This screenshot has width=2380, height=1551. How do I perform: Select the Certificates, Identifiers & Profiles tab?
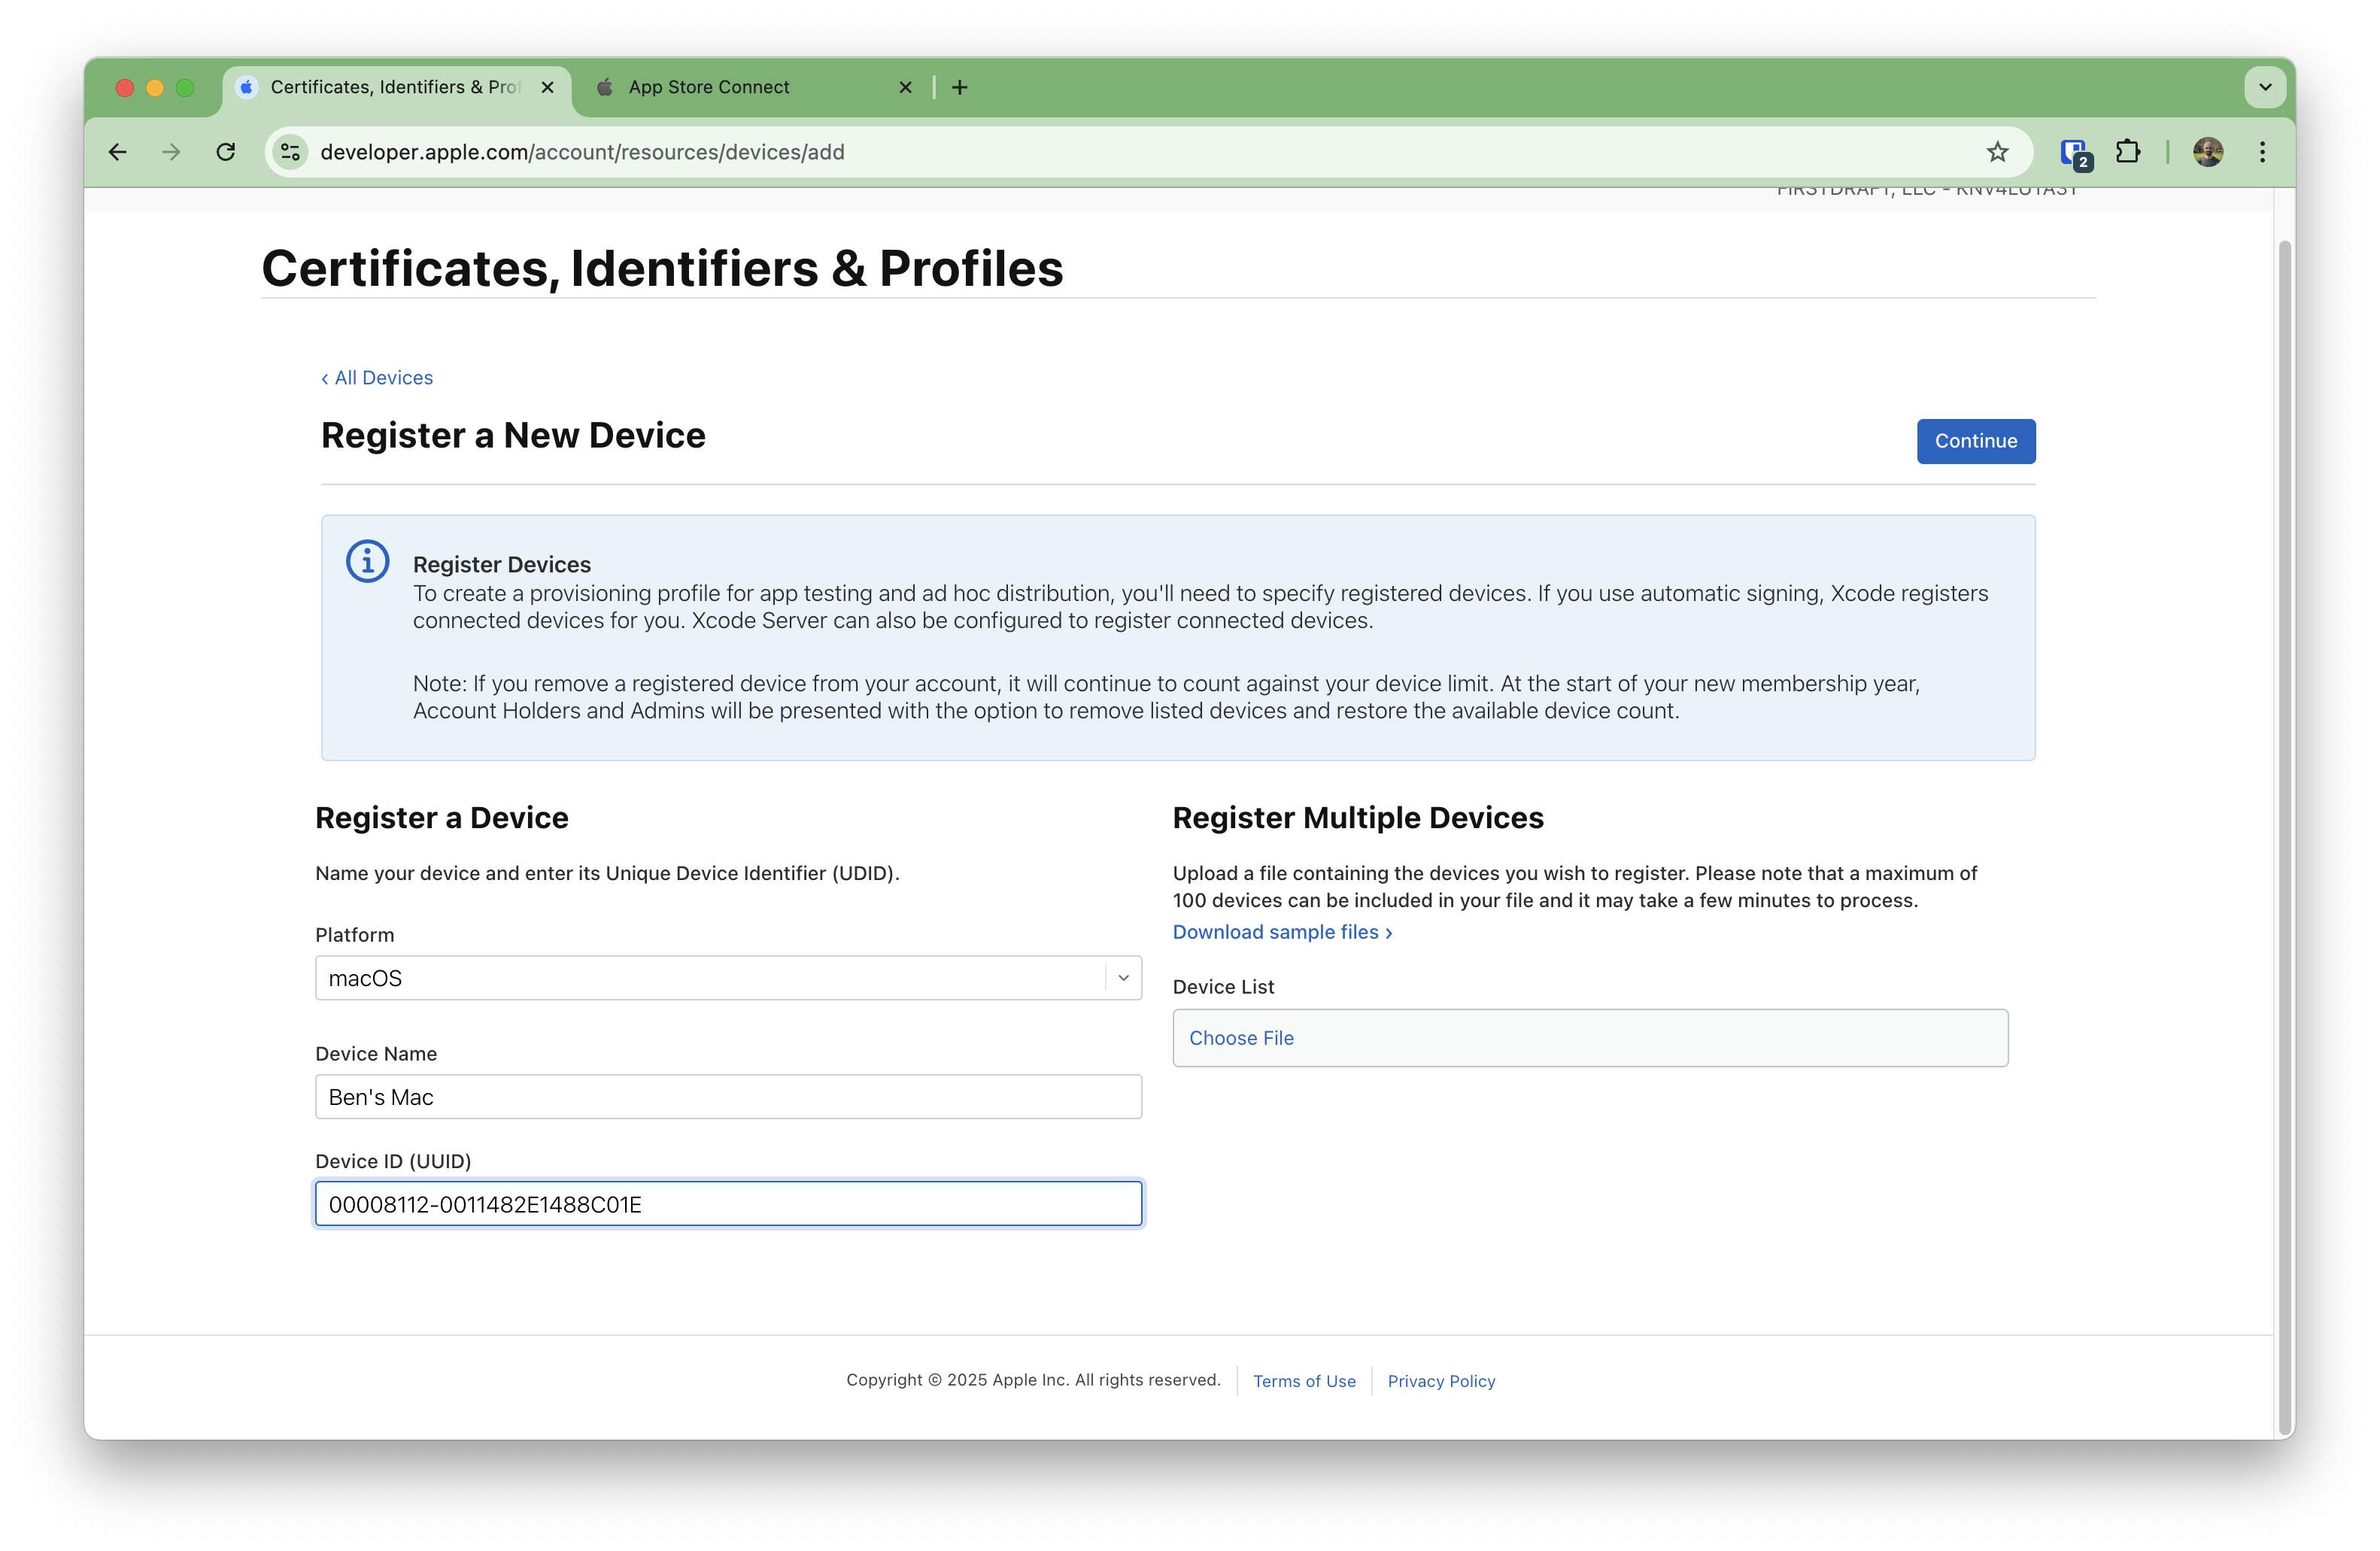(x=396, y=87)
